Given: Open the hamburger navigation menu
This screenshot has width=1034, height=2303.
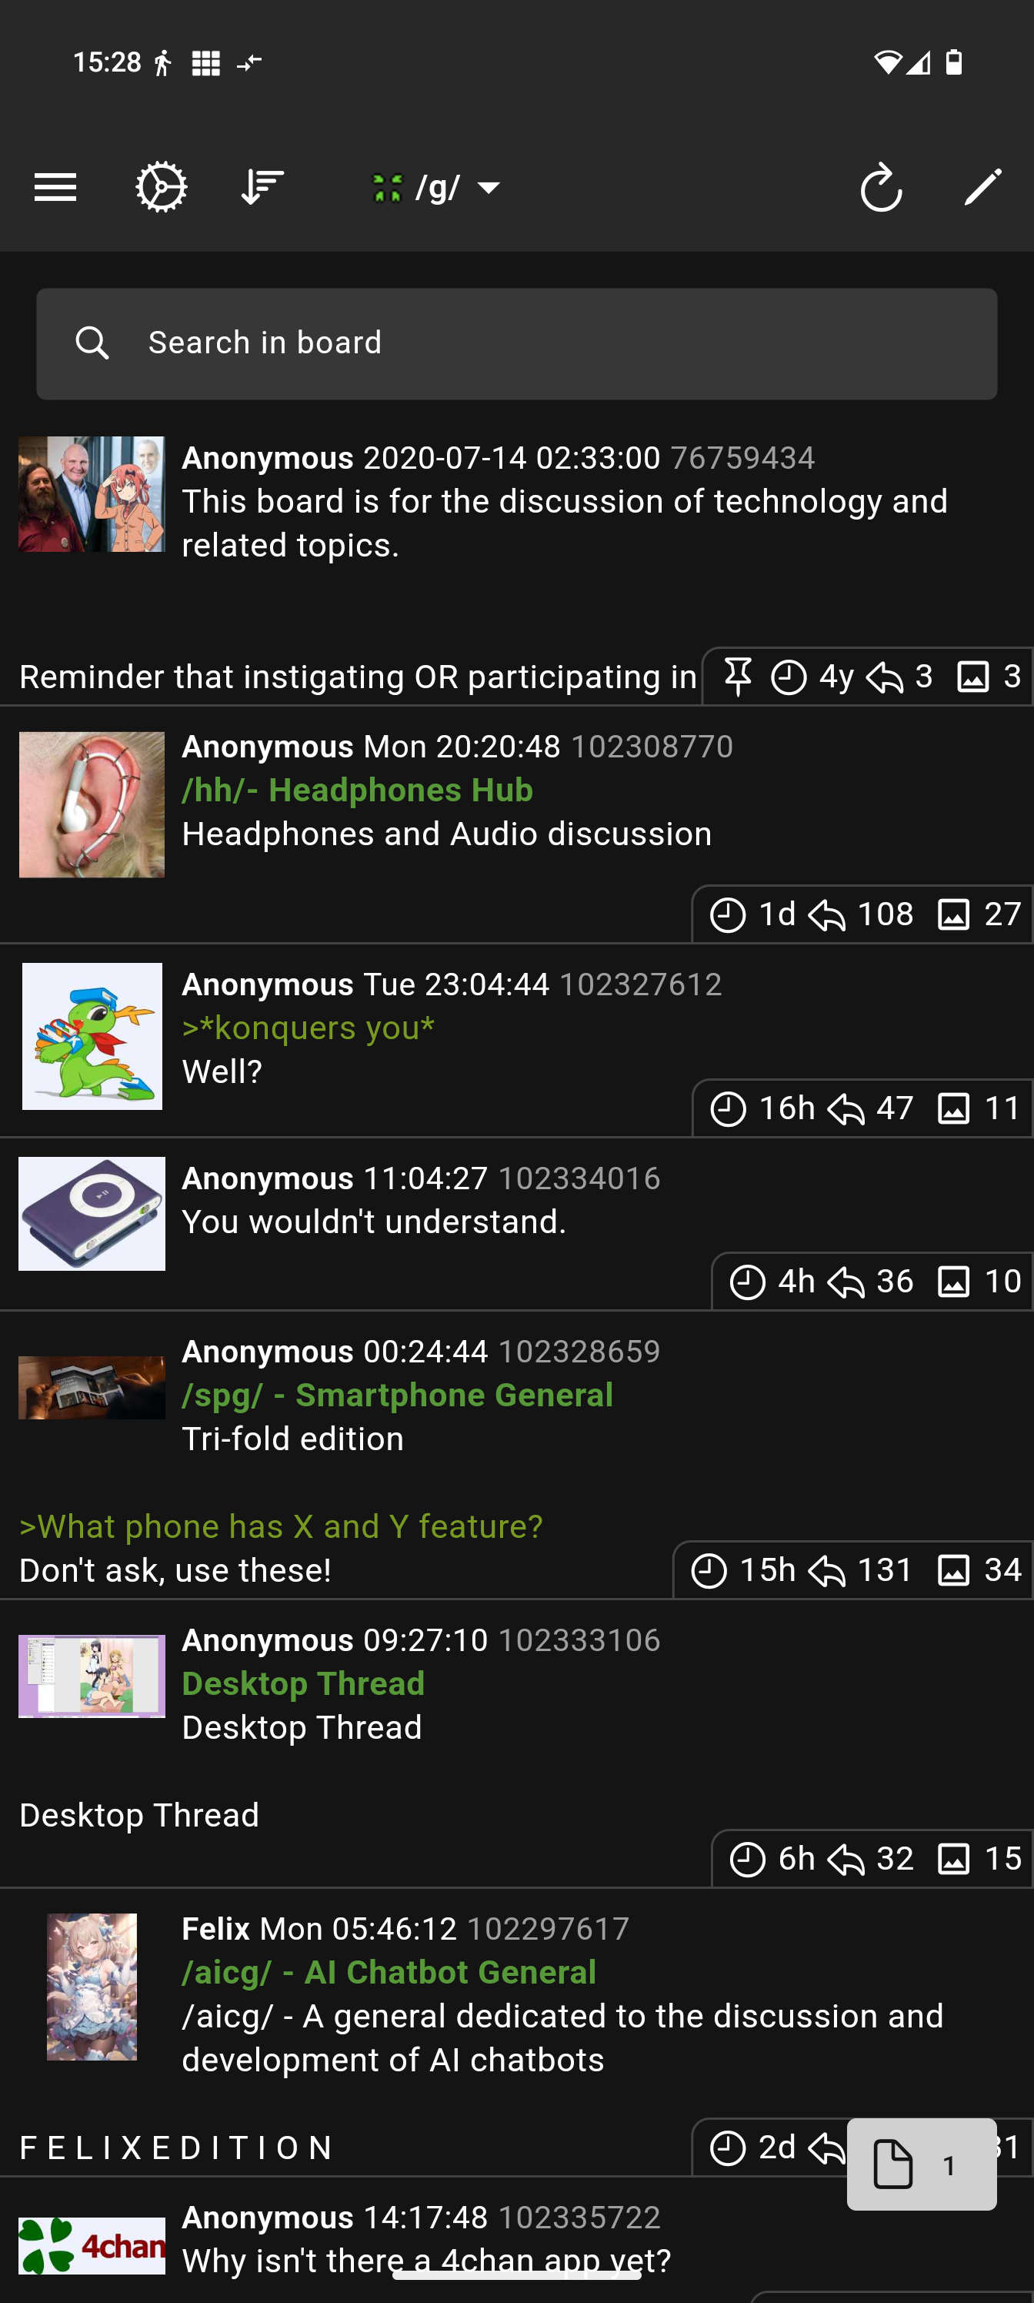Looking at the screenshot, I should (55, 188).
